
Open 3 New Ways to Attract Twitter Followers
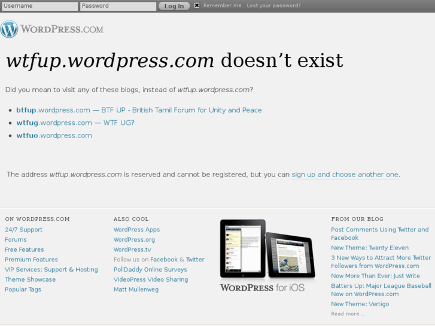[x=381, y=261]
